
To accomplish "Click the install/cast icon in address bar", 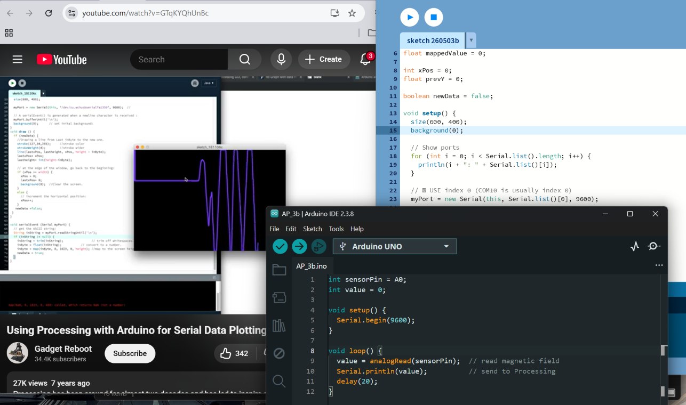I will (334, 13).
